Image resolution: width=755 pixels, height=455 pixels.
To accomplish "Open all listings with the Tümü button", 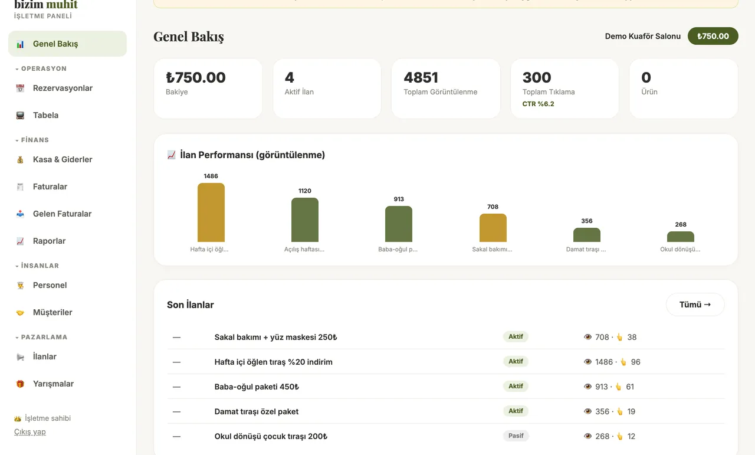I will click(x=695, y=305).
